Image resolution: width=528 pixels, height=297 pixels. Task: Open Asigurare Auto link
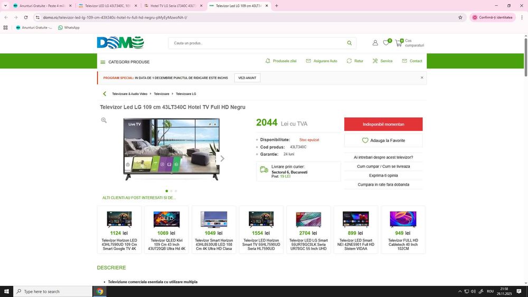tap(322, 61)
